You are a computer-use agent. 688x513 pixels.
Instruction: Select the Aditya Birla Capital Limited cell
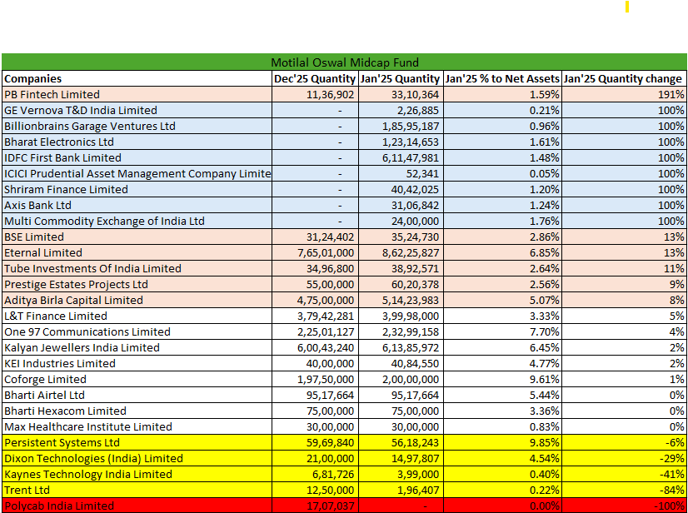(137, 300)
